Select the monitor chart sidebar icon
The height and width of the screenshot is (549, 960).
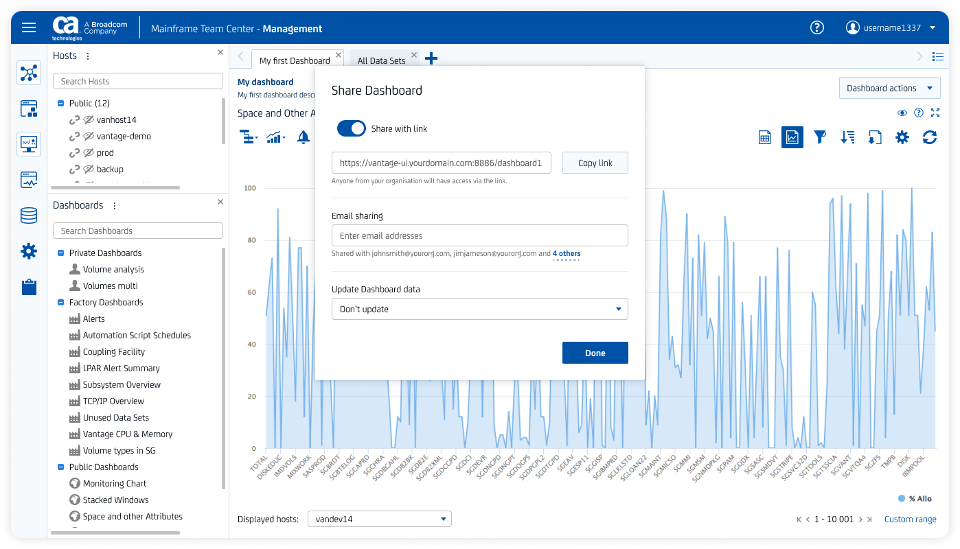click(29, 144)
